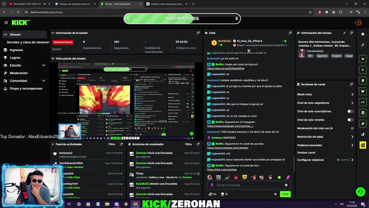Click the document icon in the right sidebar
The image size is (369, 208).
[x=363, y=80]
